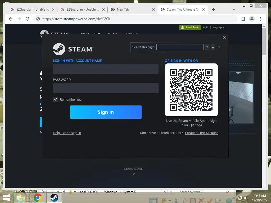Click the taskbar clock showing 10:47 AM

pos(259,198)
